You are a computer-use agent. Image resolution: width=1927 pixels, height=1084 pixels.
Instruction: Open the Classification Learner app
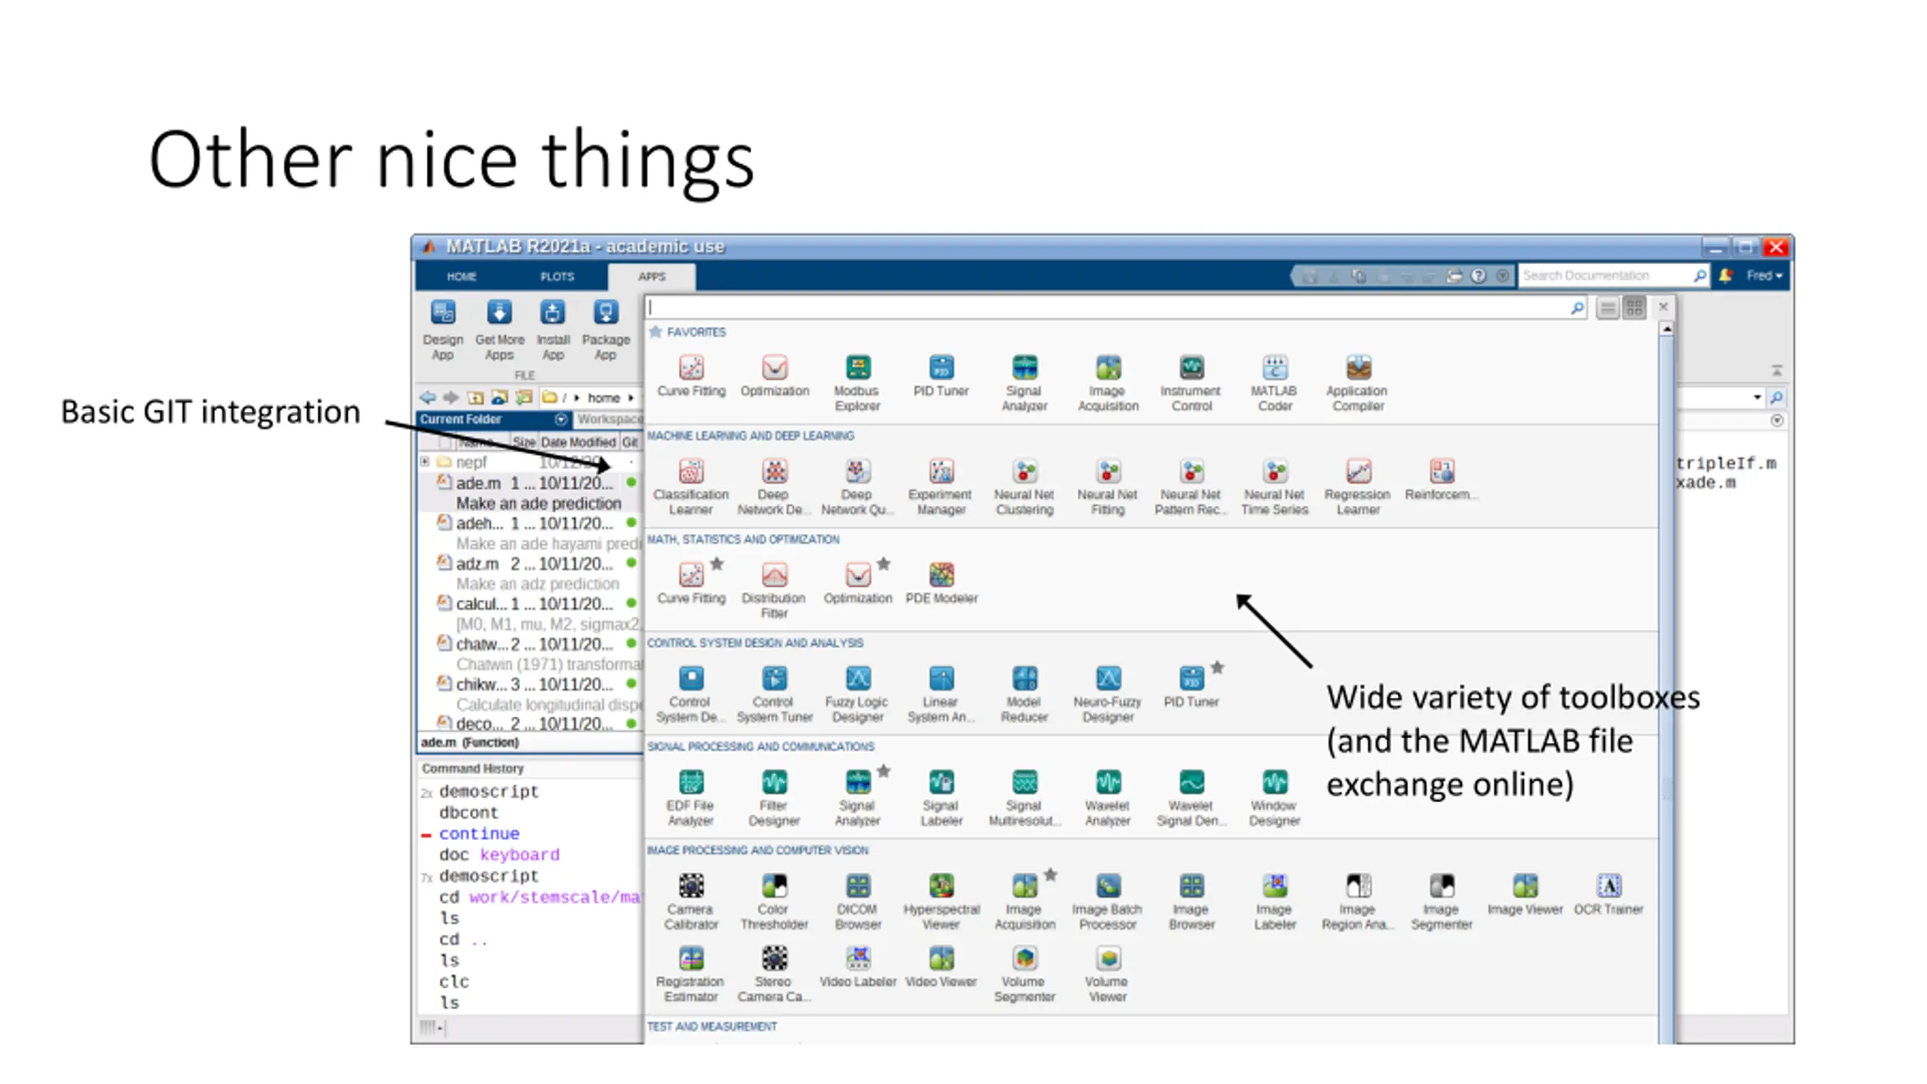tap(691, 472)
